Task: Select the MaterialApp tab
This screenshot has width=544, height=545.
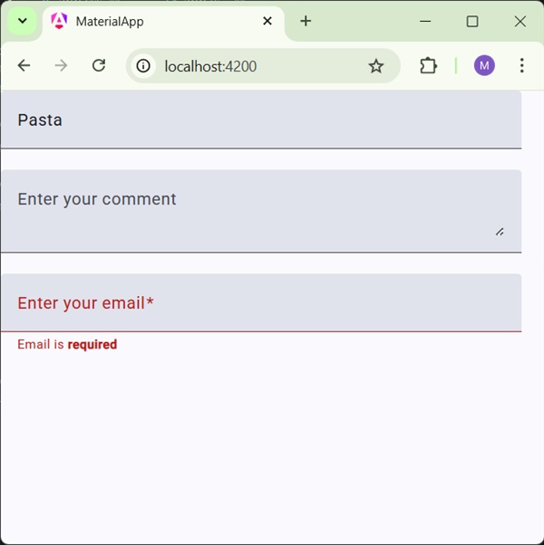Action: click(154, 21)
